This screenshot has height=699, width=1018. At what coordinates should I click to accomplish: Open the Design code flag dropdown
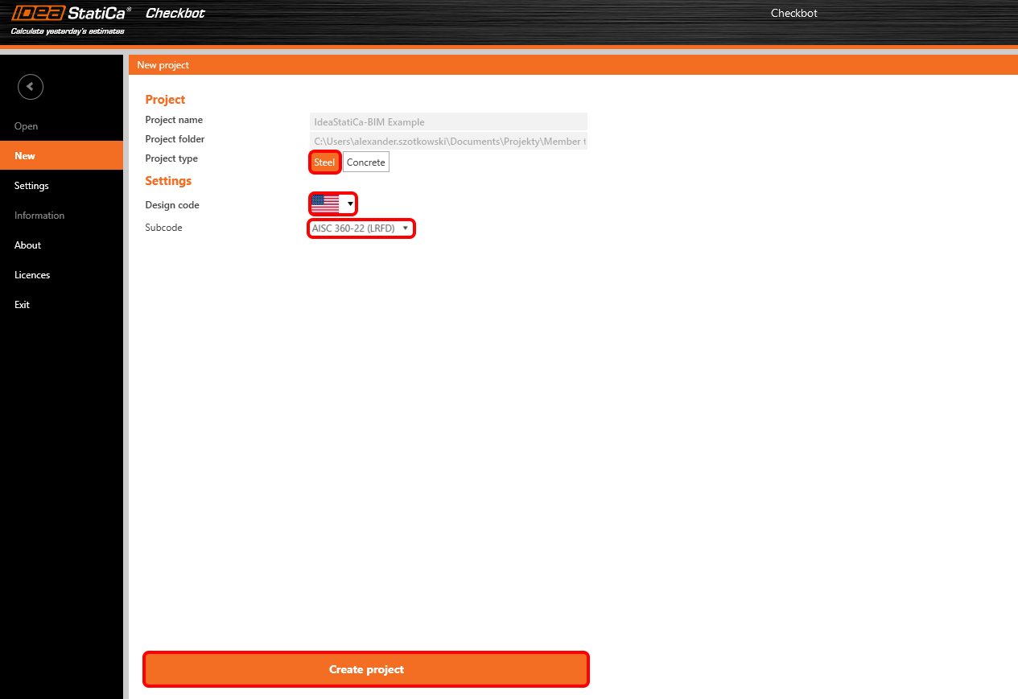[x=349, y=204]
